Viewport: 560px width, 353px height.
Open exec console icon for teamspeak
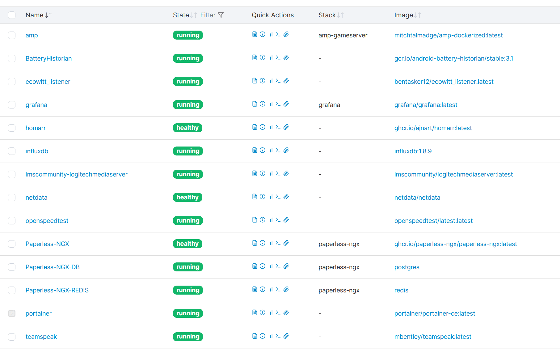click(x=278, y=336)
